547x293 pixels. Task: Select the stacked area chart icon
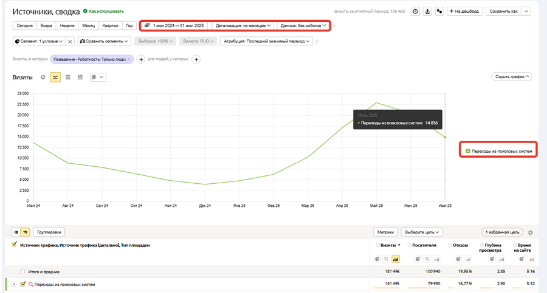coord(67,77)
